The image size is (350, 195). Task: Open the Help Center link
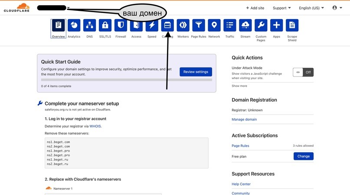coord(241,184)
